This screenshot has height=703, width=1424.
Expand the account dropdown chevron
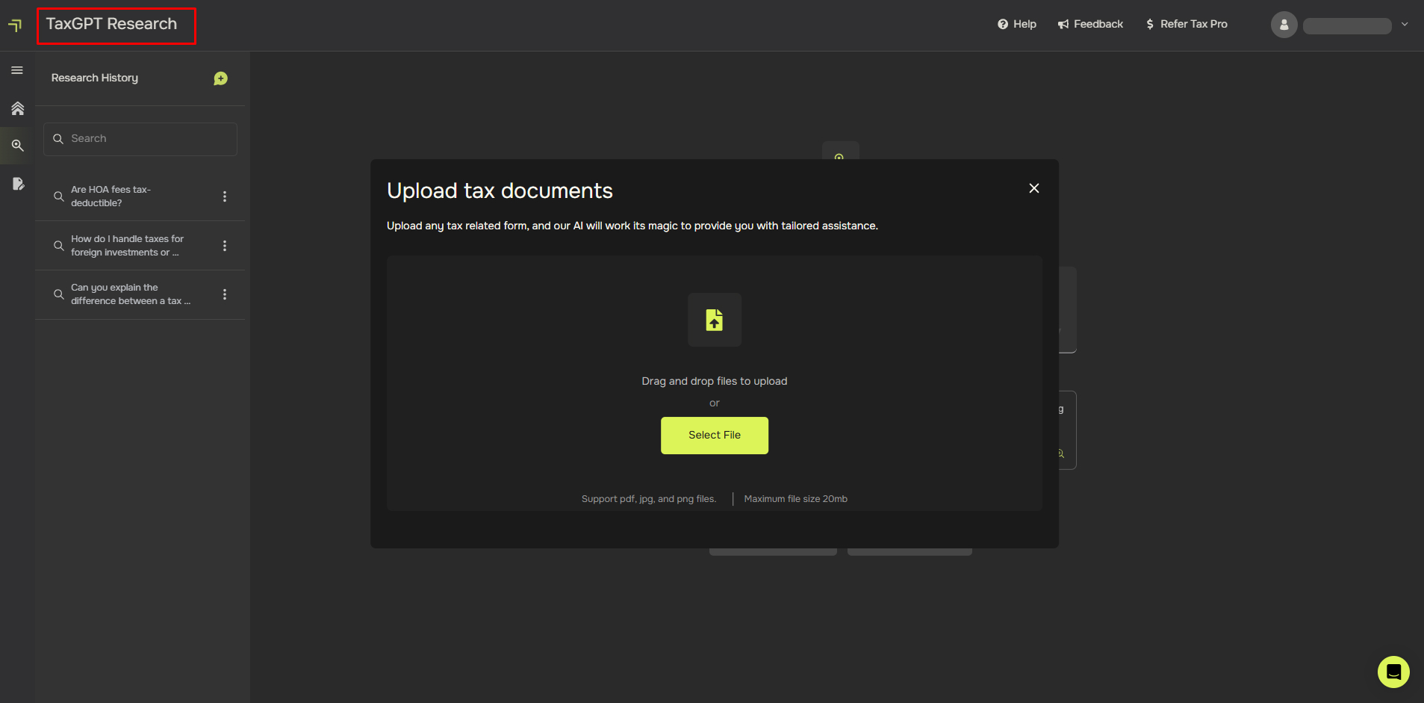click(1405, 25)
